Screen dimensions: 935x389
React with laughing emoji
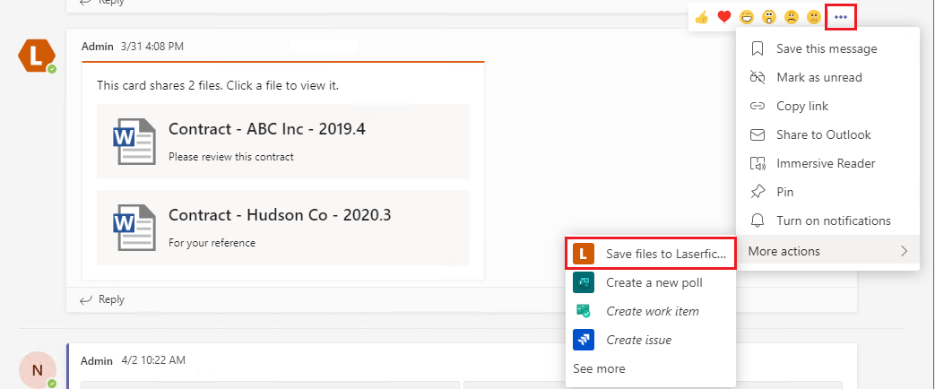pyautogui.click(x=747, y=17)
